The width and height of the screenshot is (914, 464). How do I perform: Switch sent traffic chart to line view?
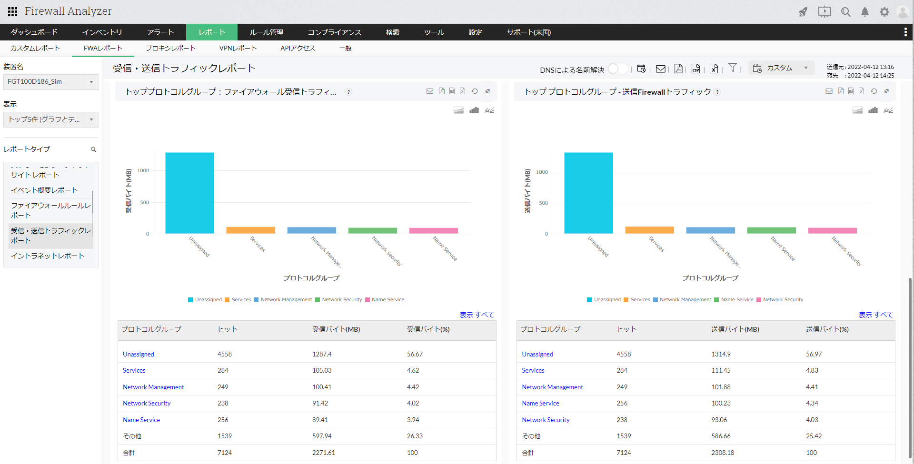click(x=888, y=110)
